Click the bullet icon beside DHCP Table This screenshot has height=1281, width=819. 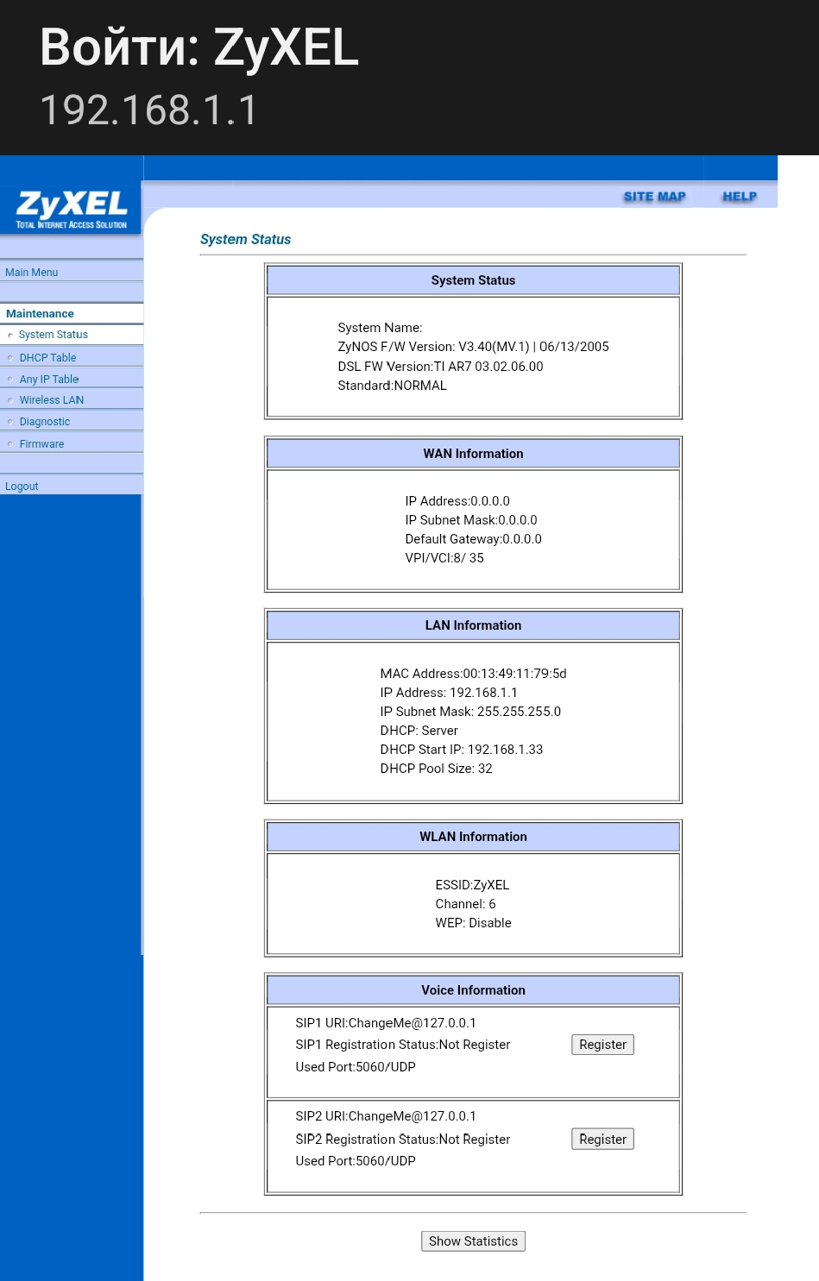pyautogui.click(x=10, y=358)
